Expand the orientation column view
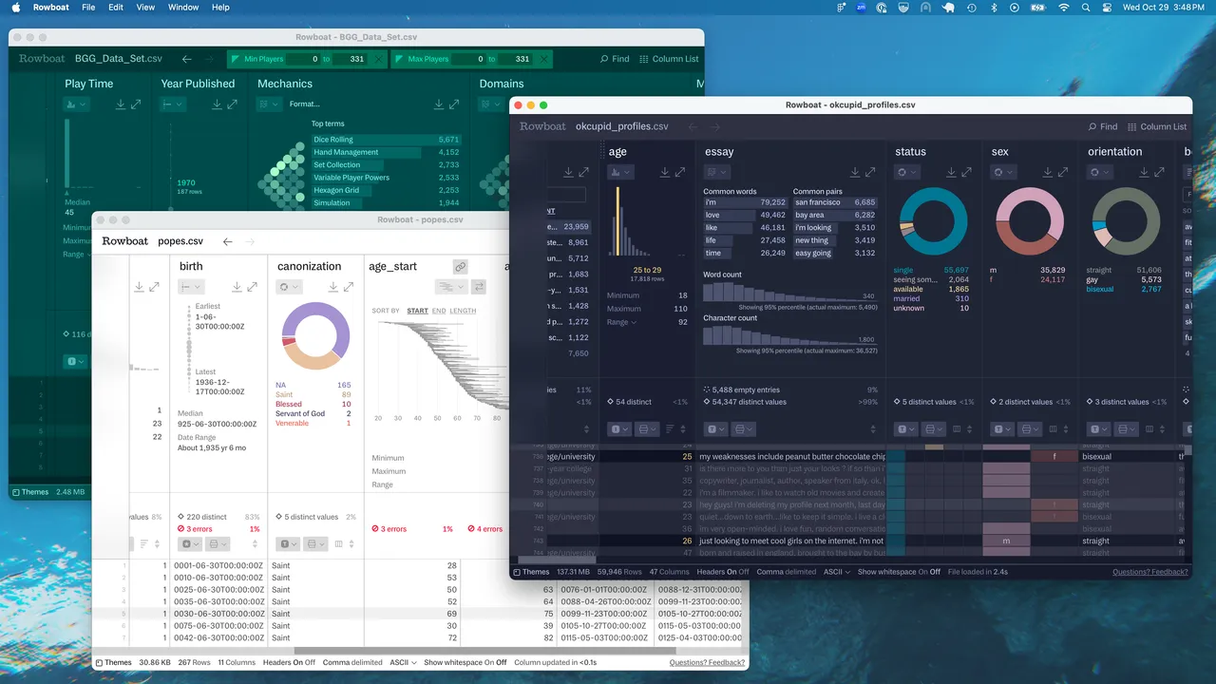Image resolution: width=1216 pixels, height=684 pixels. tap(1159, 172)
